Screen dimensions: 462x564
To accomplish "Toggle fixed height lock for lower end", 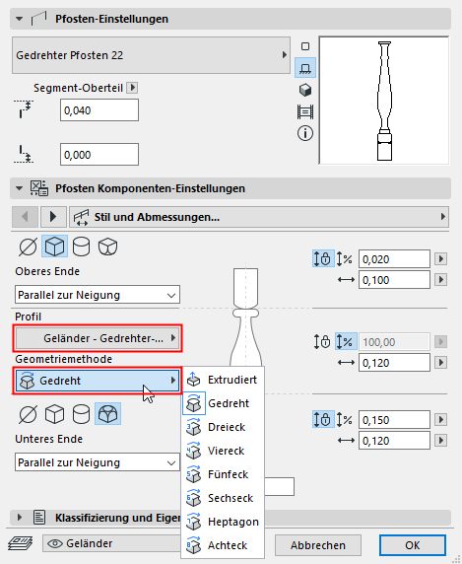I will 322,419.
